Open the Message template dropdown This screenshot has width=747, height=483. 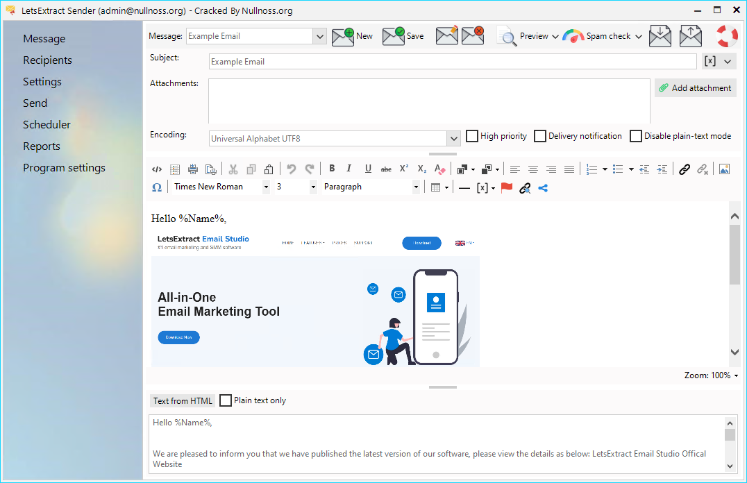319,36
